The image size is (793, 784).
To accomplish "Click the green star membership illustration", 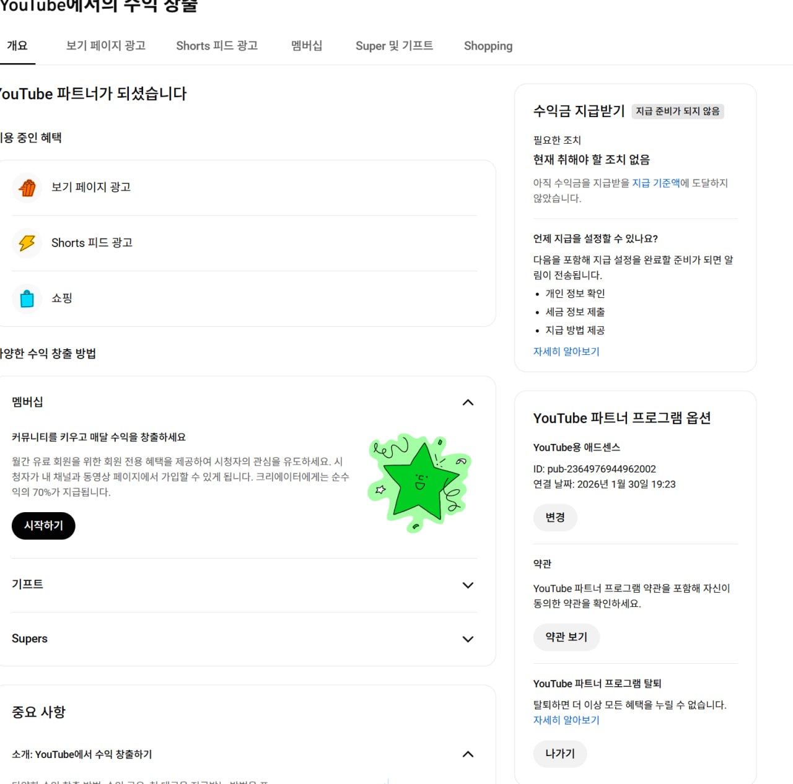I will (420, 483).
